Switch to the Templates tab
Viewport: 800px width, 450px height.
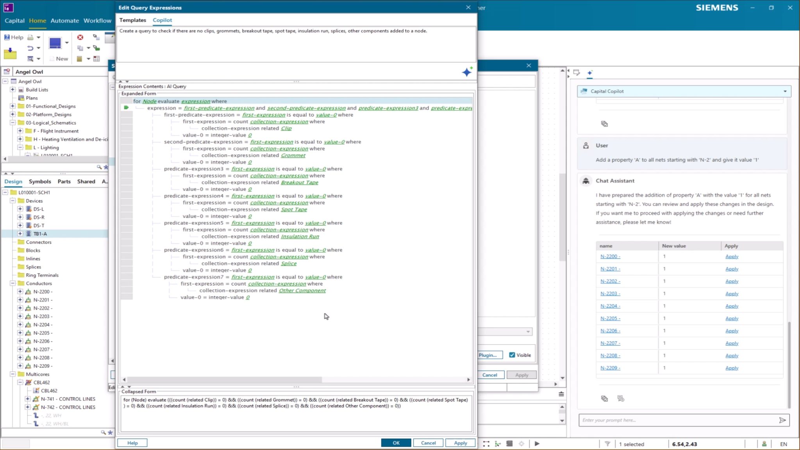click(x=132, y=20)
